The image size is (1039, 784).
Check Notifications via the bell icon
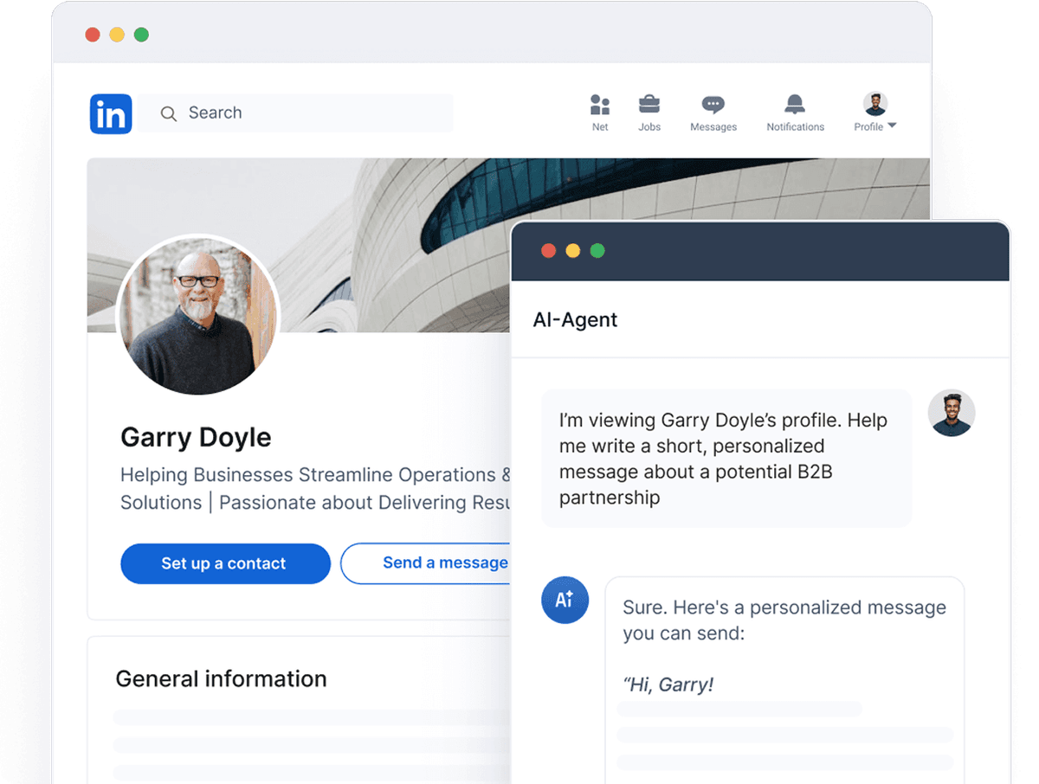794,106
